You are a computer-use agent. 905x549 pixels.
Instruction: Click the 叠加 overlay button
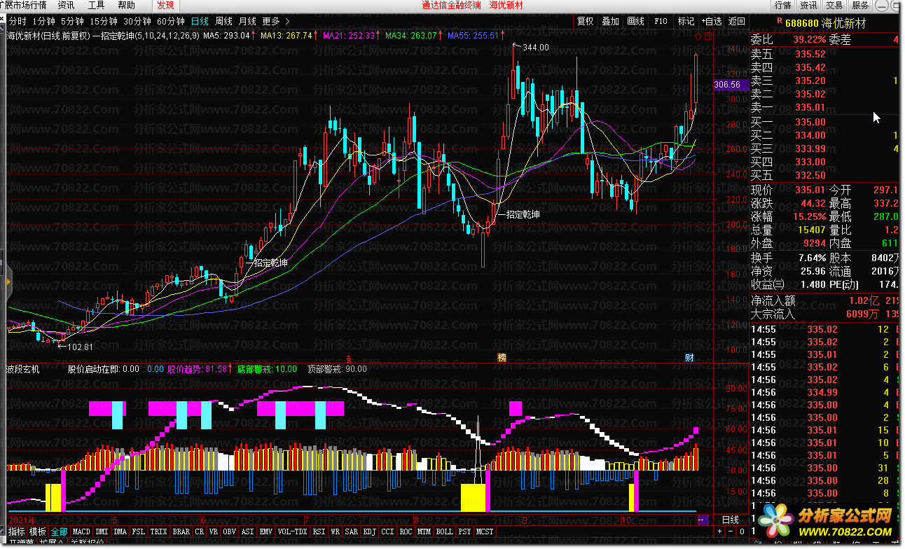click(x=610, y=21)
